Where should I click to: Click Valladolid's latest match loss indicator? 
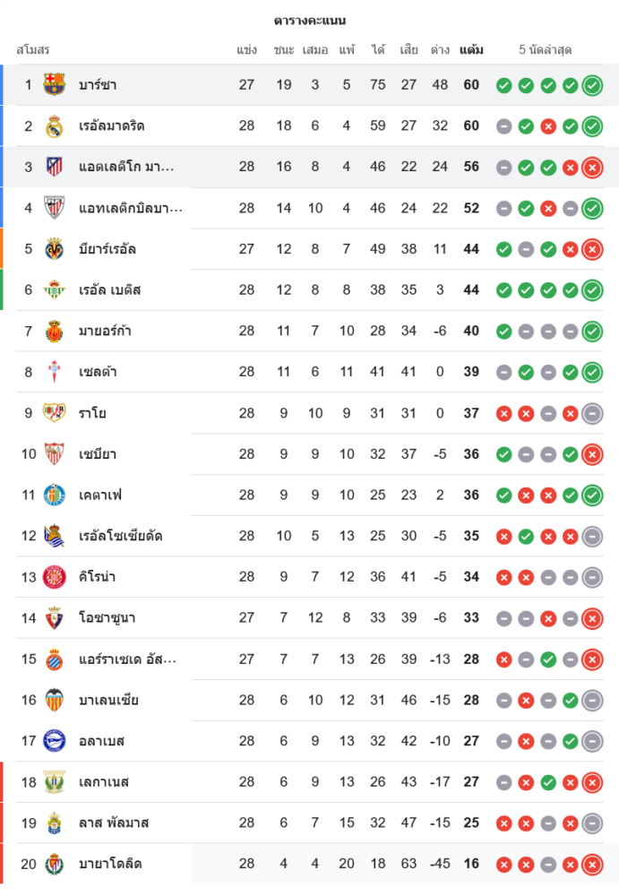pos(591,865)
